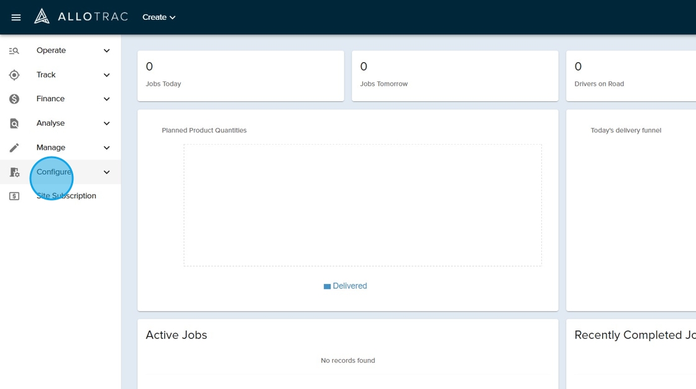The width and height of the screenshot is (696, 389).
Task: Open the Track menu item
Action: (46, 75)
